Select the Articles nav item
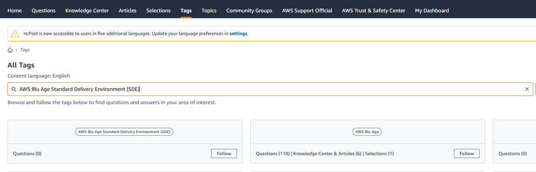536x172 pixels. pos(127,11)
